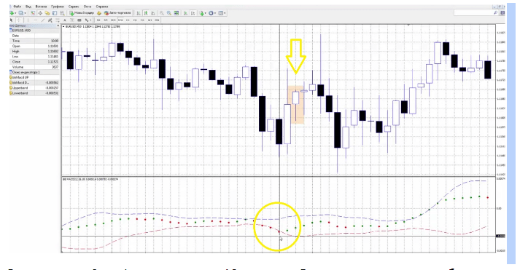Toggle the Авто-торговля button
The height and width of the screenshot is (270, 528).
click(117, 13)
